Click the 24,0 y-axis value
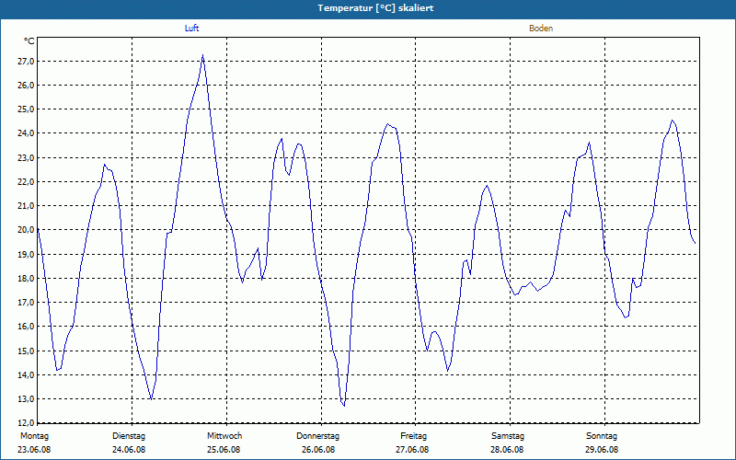 pyautogui.click(x=26, y=133)
